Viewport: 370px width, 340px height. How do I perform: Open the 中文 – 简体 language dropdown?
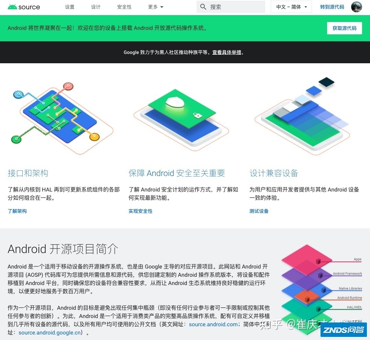pos(291,7)
